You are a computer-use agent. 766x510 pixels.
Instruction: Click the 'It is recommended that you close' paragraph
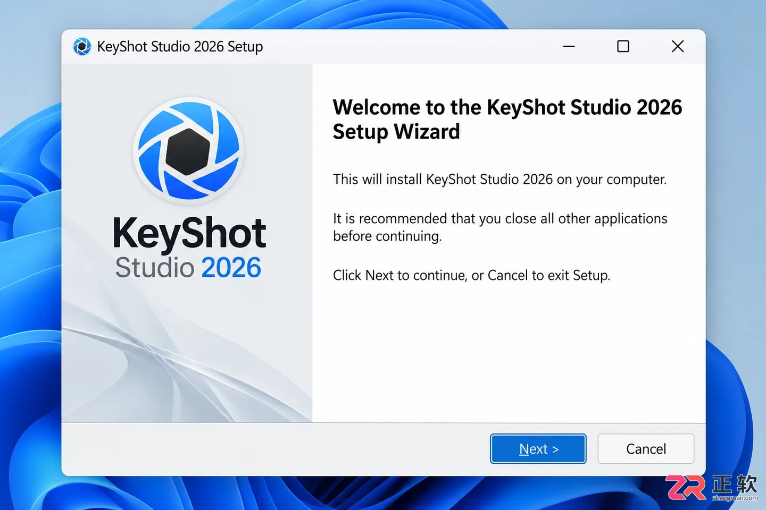[500, 227]
